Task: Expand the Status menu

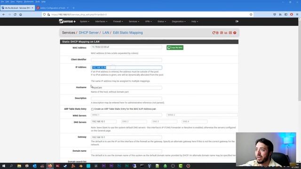Action: [162, 22]
